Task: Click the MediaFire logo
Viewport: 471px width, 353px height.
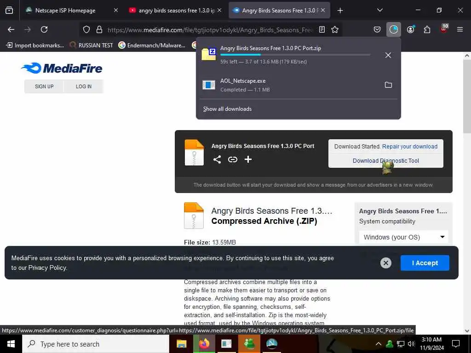Action: pos(62,68)
